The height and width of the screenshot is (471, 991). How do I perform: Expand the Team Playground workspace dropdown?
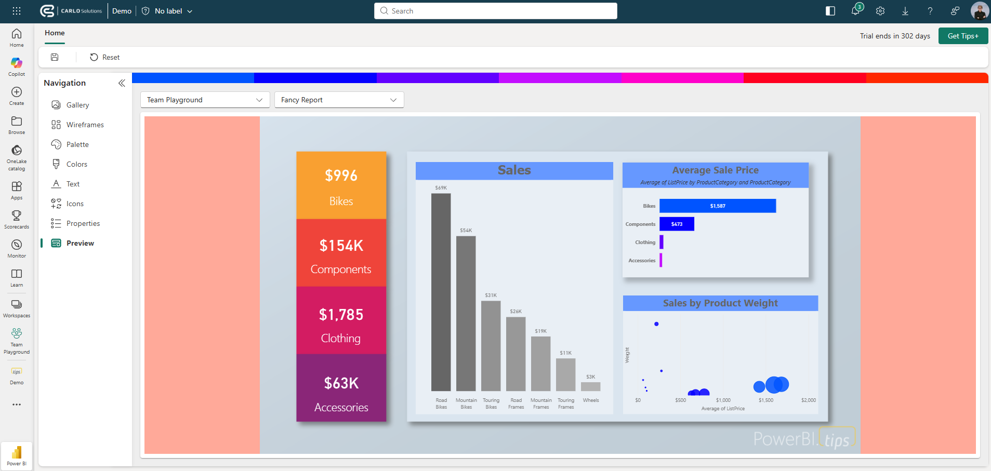point(204,99)
